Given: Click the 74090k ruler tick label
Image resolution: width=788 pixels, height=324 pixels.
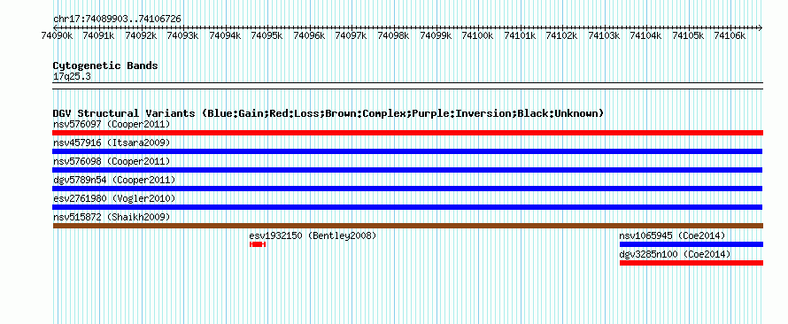Looking at the screenshot, I should point(57,35).
